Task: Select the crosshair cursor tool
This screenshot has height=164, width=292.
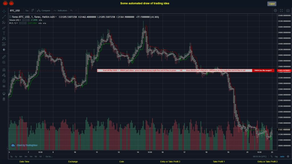Action: pyautogui.click(x=4, y=11)
